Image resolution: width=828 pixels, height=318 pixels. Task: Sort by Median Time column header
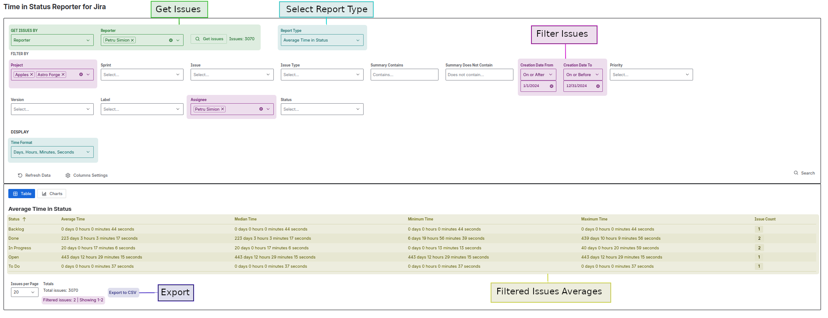point(246,219)
